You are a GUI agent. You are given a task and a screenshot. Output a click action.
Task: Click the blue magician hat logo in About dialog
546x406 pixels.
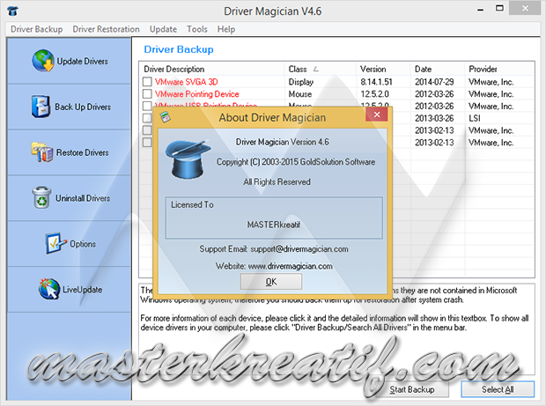tap(188, 159)
